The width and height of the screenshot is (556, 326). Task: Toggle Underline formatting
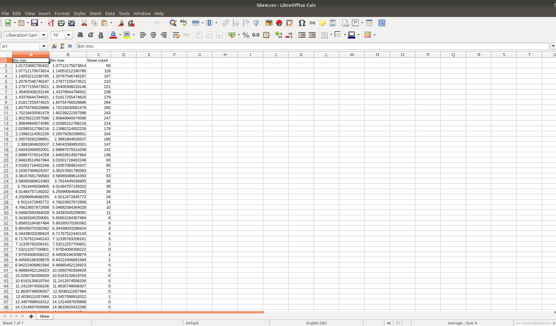click(101, 35)
